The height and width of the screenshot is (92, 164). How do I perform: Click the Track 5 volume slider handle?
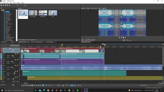tap(15, 73)
